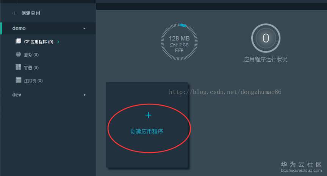Click the 创建空间 button label

click(31, 13)
